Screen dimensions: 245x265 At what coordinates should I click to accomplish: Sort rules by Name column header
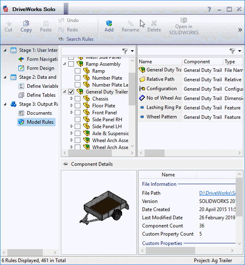click(x=160, y=62)
